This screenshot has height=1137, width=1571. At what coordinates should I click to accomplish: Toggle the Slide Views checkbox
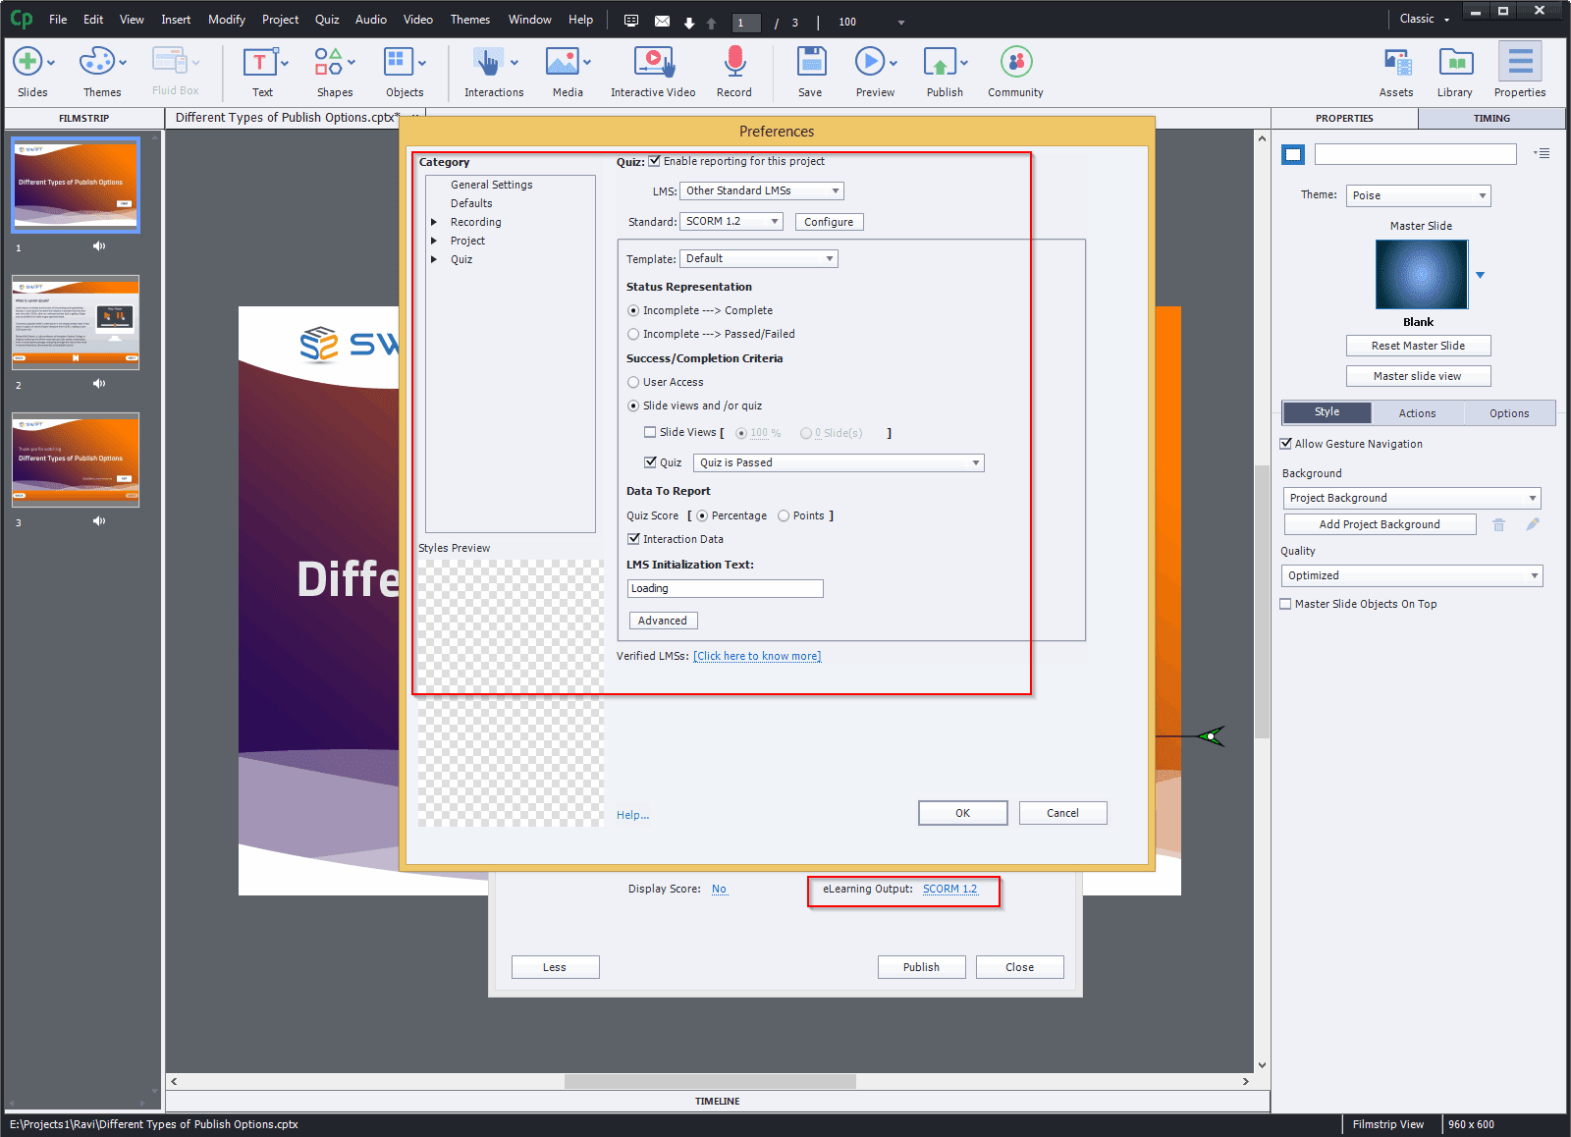650,432
